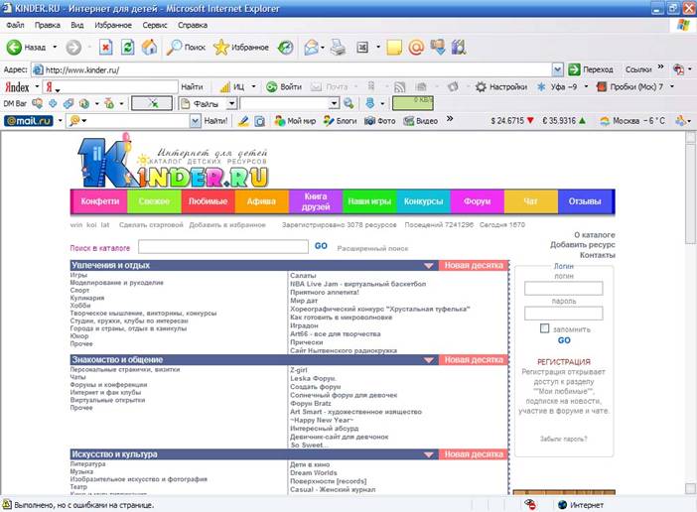The width and height of the screenshot is (697, 512).
Task: Click the Mail envelope toolbar icon
Action: pos(312,47)
